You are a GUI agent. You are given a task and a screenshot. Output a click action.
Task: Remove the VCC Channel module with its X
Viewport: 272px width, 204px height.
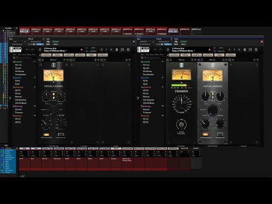67,59
